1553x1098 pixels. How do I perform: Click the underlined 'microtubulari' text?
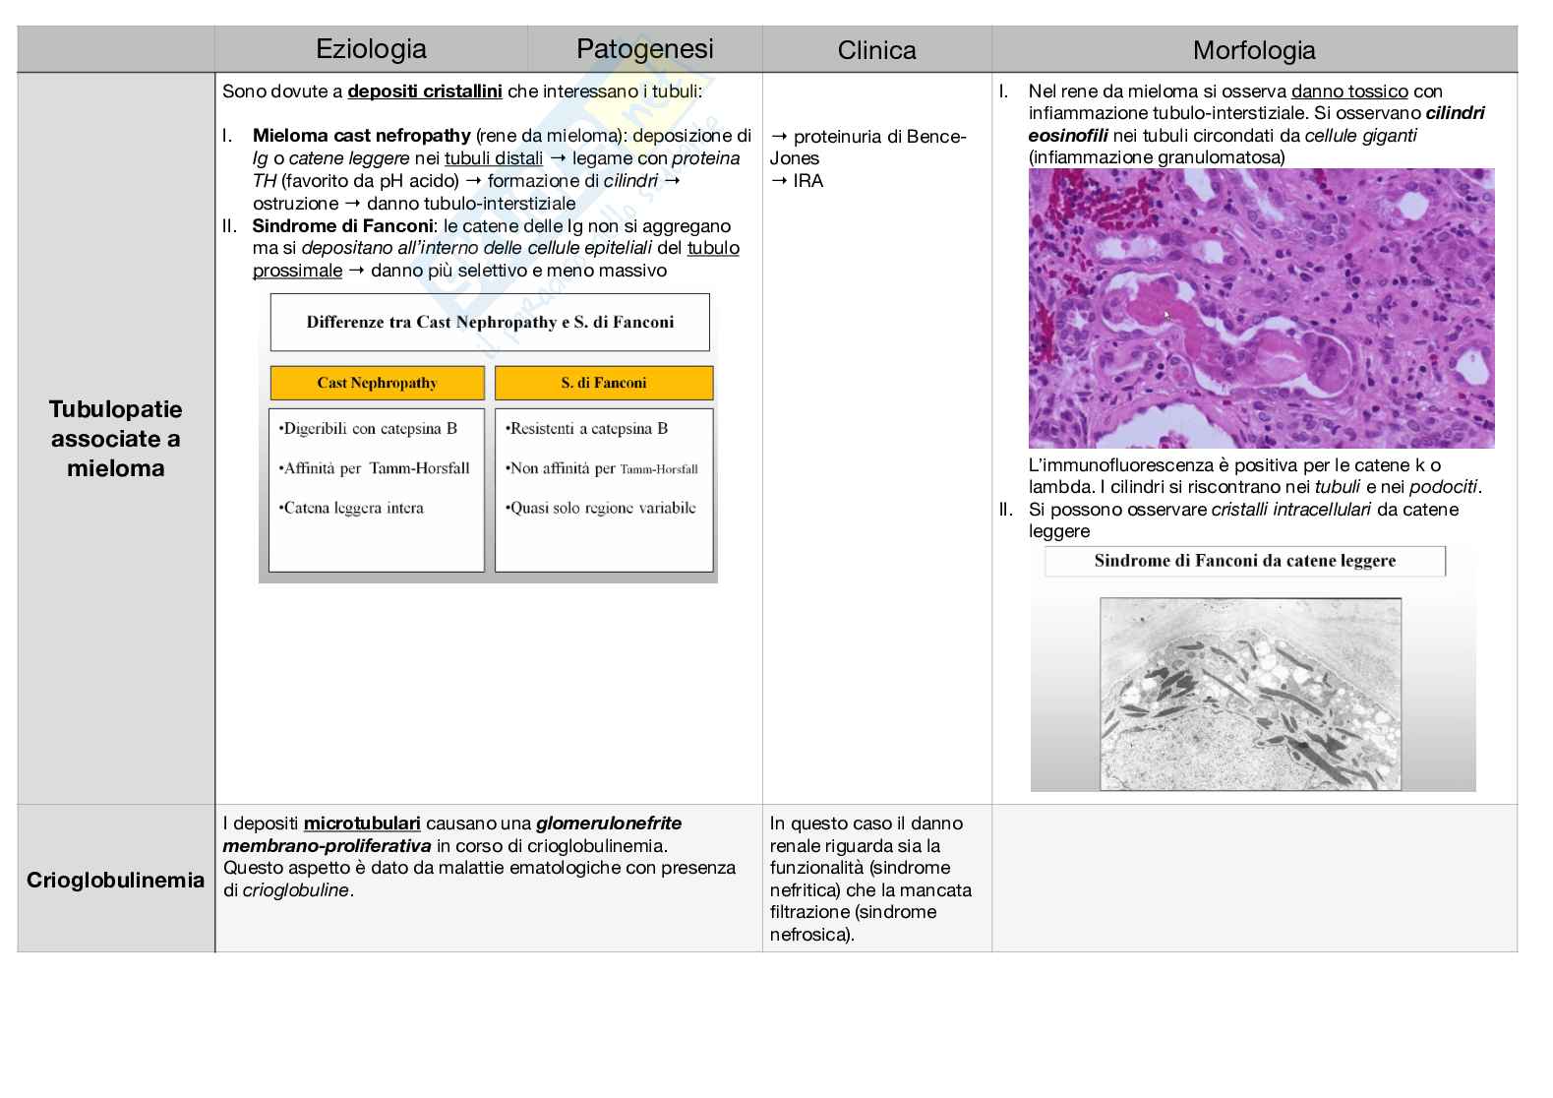click(362, 823)
